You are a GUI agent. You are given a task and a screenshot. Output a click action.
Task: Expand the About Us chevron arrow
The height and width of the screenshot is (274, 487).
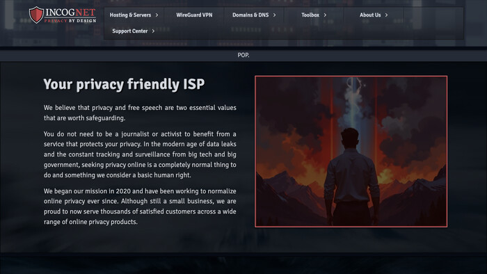tap(386, 15)
